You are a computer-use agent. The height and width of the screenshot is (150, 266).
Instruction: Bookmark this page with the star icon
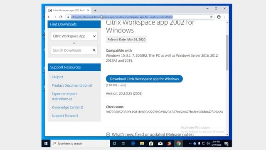(211, 17)
